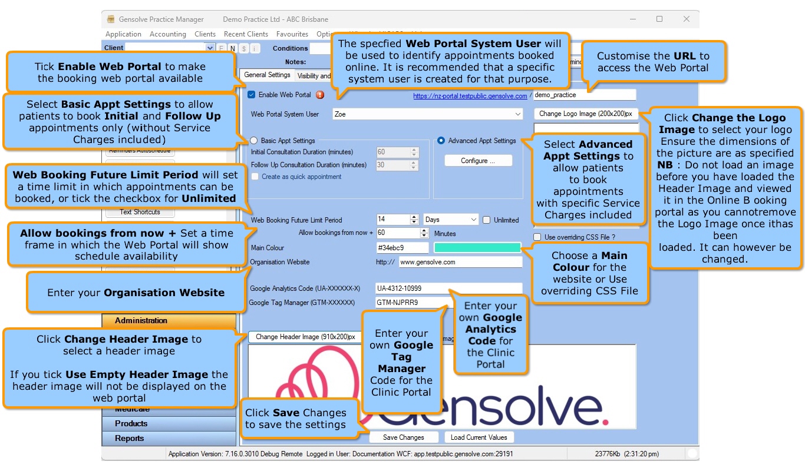Open the Client combo box dropdown arrow

210,48
